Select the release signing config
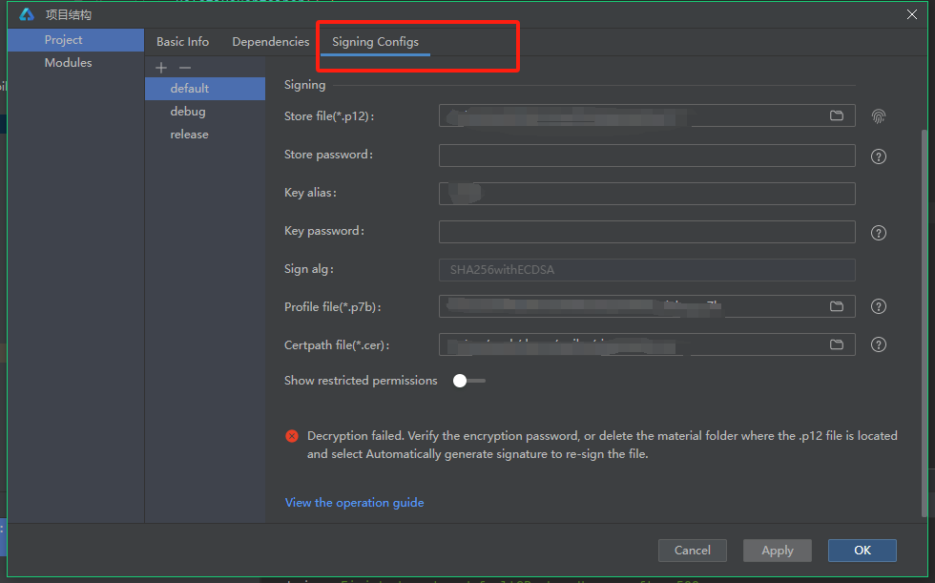935x583 pixels. pos(205,135)
